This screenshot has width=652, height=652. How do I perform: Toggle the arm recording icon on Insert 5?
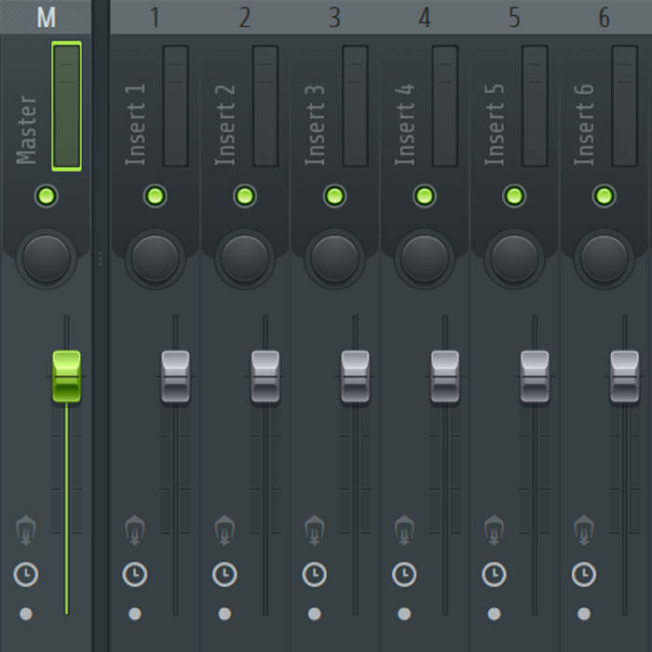pos(494,530)
